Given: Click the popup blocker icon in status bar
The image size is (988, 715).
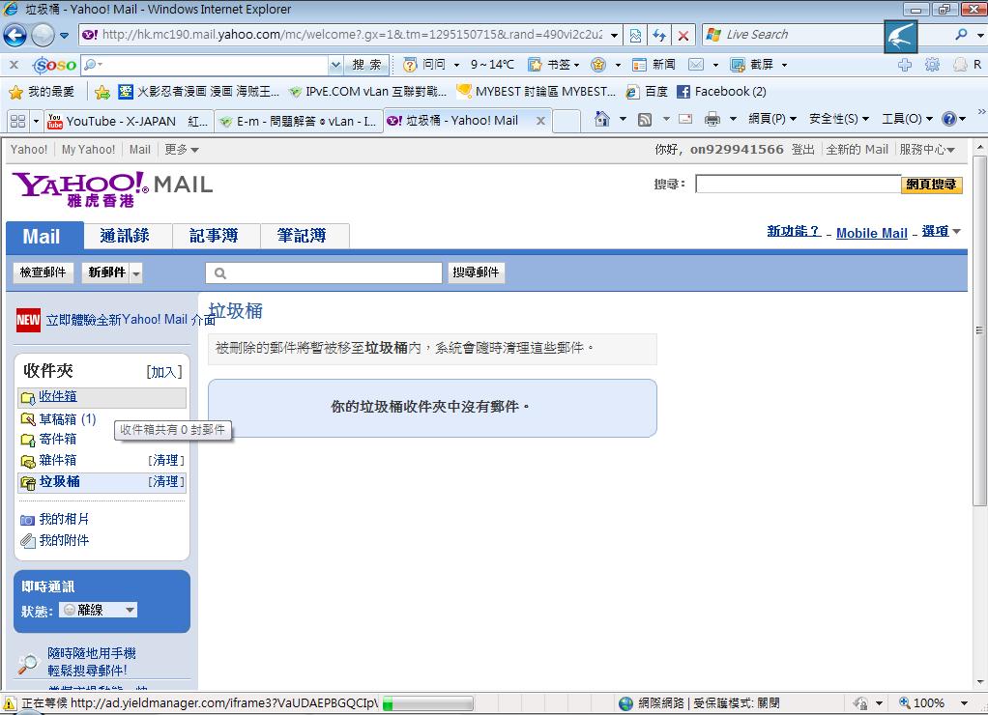Looking at the screenshot, I should [x=860, y=703].
